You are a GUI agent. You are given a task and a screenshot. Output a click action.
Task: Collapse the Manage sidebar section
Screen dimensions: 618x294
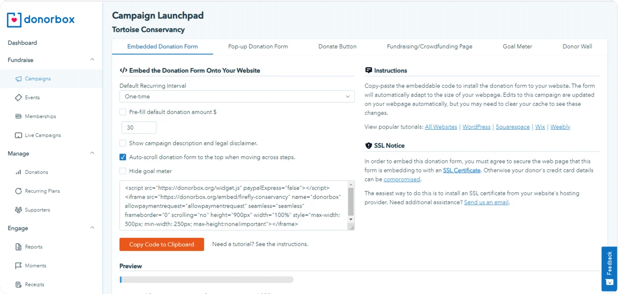[92, 153]
